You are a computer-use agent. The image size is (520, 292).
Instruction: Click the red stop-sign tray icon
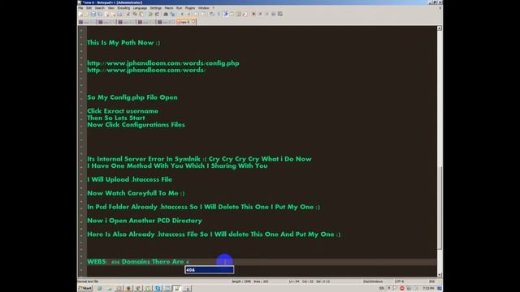tap(402, 289)
